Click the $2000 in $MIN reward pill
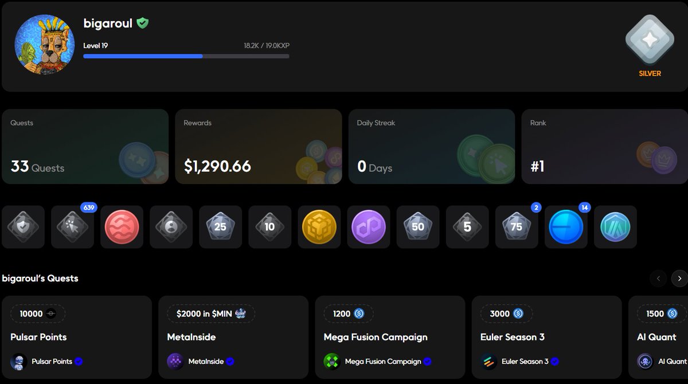Viewport: 688px width, 384px height. 211,314
